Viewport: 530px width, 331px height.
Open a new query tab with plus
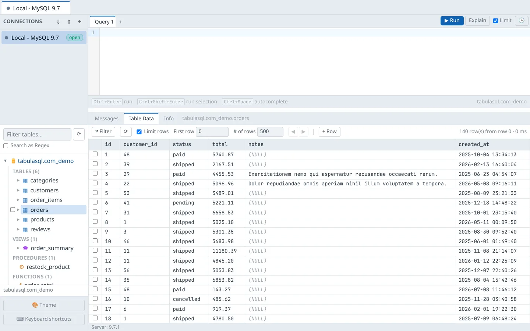121,22
